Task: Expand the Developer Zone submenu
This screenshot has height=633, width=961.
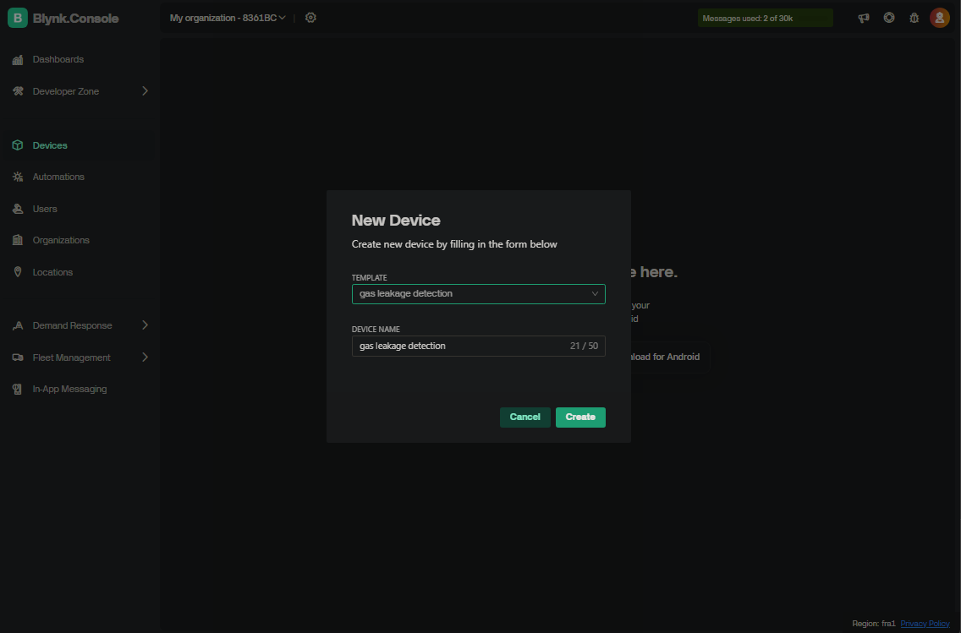Action: coord(145,91)
